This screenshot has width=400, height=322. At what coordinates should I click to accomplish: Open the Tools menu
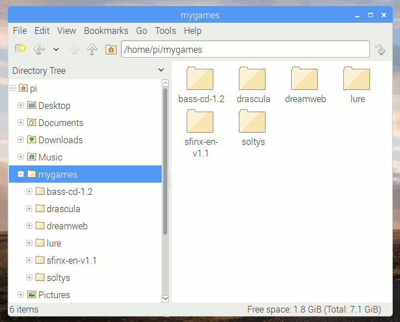tap(165, 31)
